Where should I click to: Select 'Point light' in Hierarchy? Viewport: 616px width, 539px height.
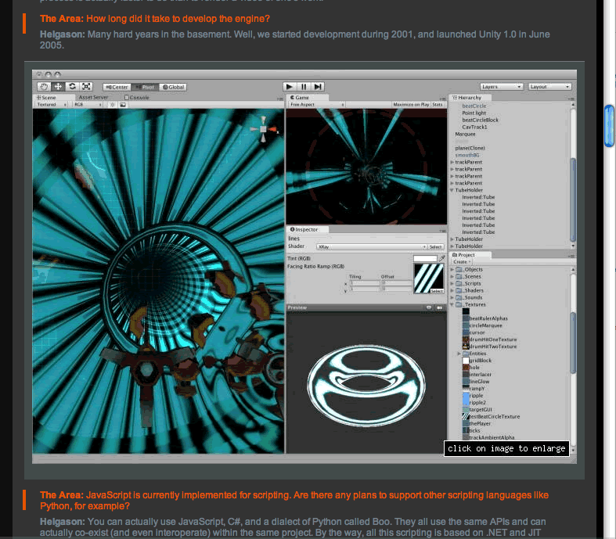click(474, 113)
